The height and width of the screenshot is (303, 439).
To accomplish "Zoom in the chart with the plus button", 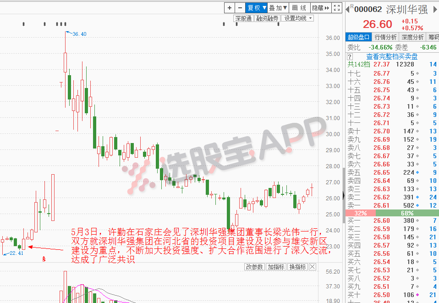I will (x=230, y=8).
